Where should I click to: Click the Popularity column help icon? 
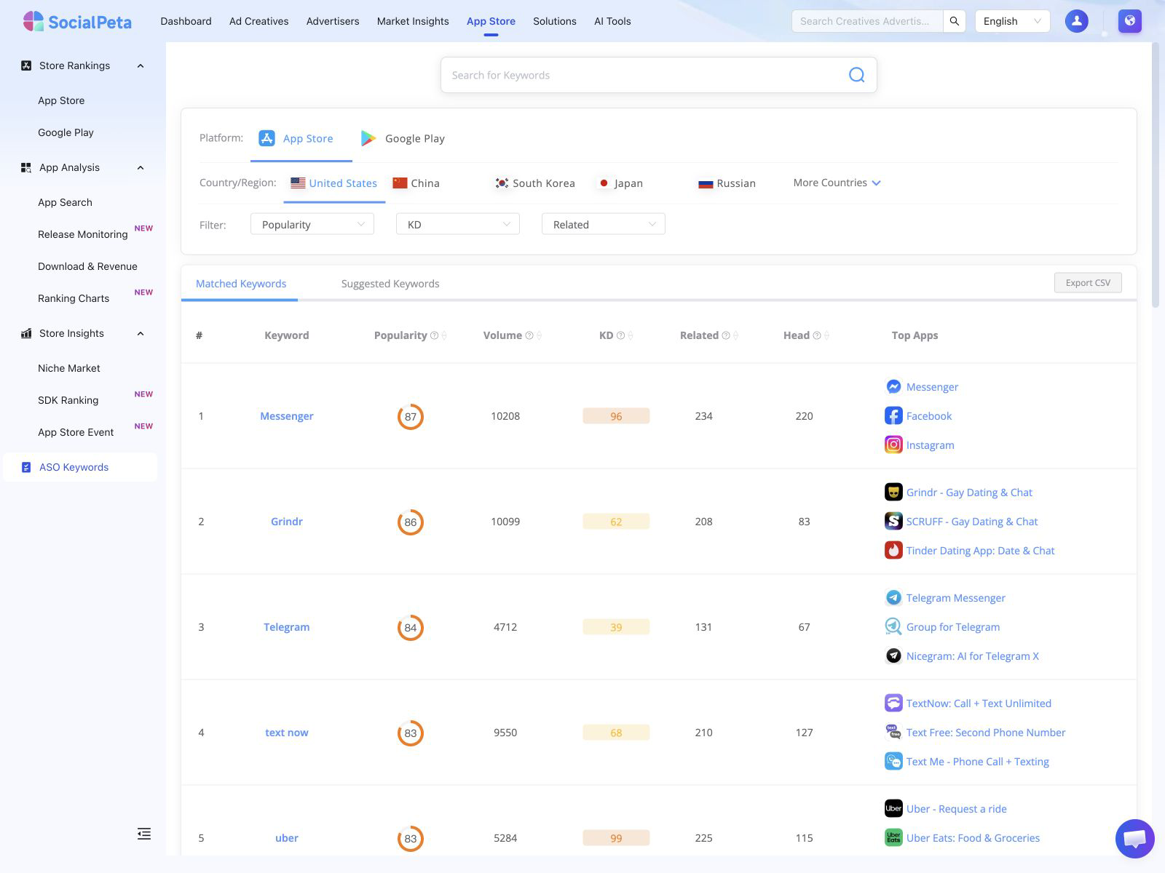click(x=434, y=335)
